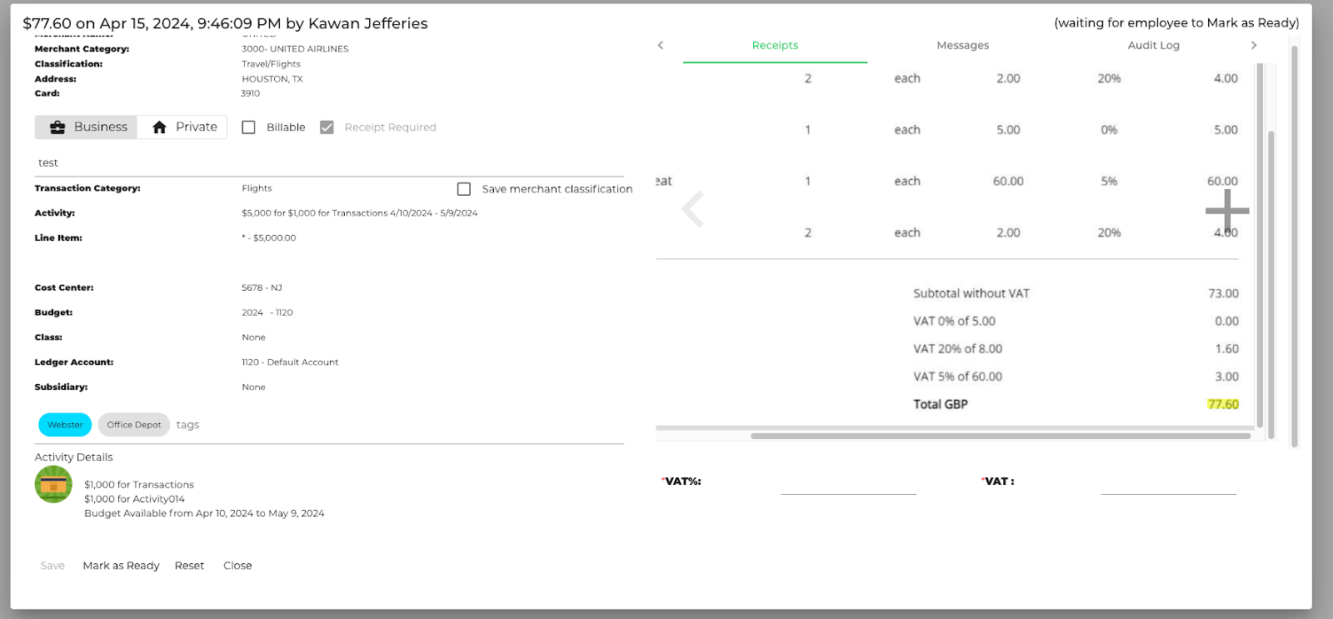Click the waiting for employee status text
The width and height of the screenshot is (1333, 619).
(x=1176, y=22)
